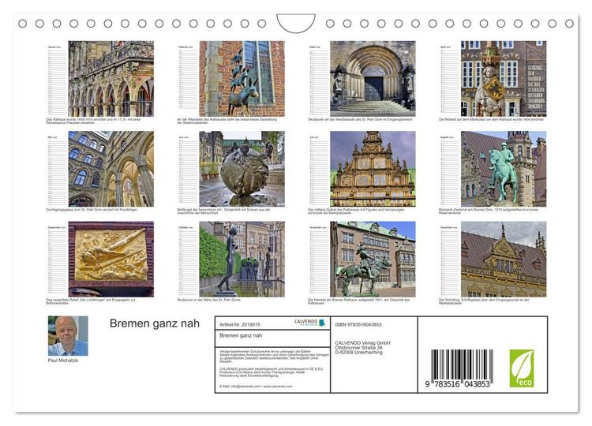Click the green eco leaf logo
Screen dimensions: 592x426
coord(522,368)
